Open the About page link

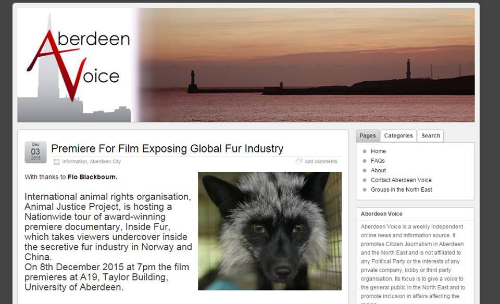coord(378,170)
